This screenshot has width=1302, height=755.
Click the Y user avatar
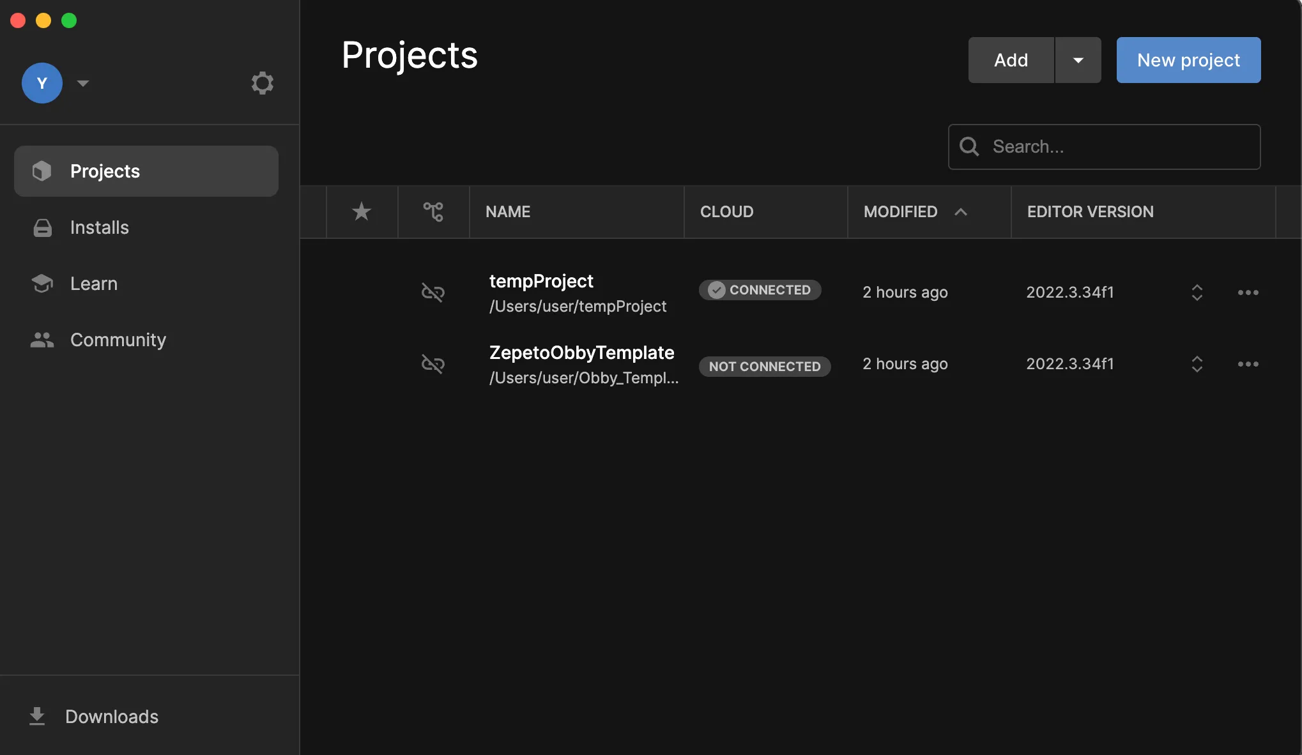point(42,83)
